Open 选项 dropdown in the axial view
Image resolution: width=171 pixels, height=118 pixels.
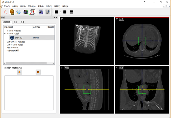tap(121, 19)
